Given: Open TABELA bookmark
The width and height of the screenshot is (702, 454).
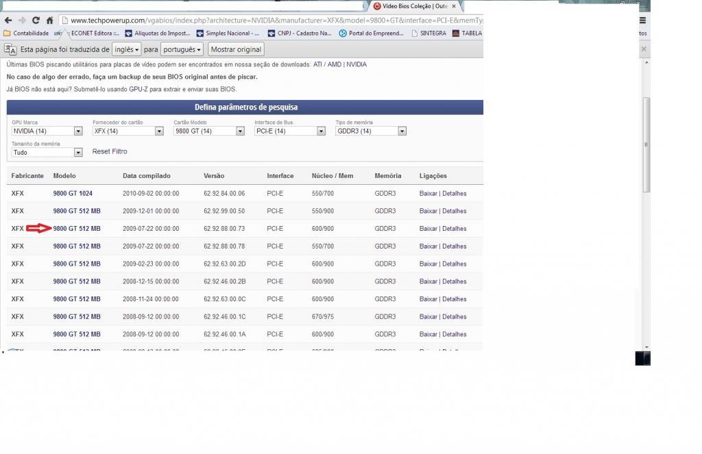Looking at the screenshot, I should click(x=468, y=33).
